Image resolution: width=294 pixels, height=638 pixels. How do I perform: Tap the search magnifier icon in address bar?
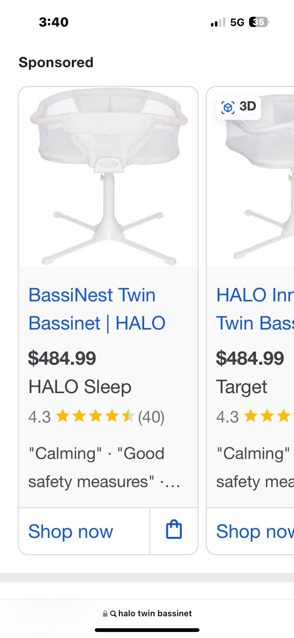click(113, 614)
